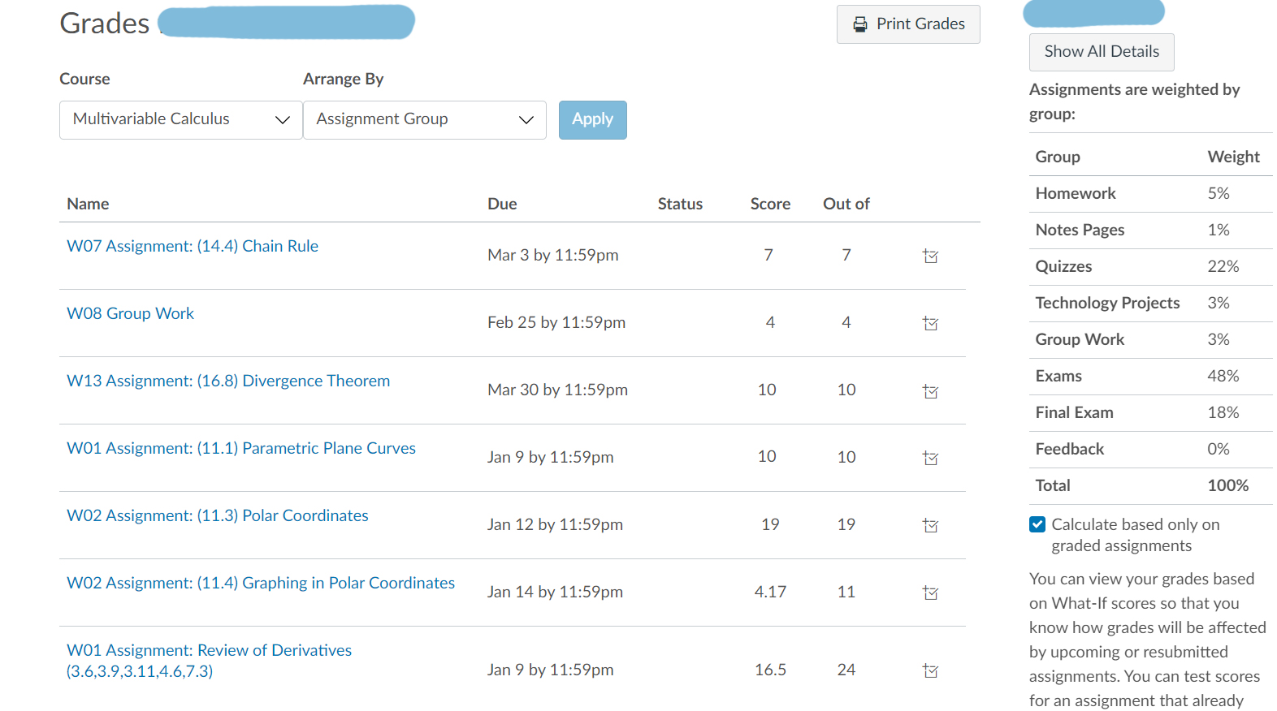Click rubric icon for Parametric Plane Curves row
Screen dimensions: 1277x711
[x=930, y=459]
